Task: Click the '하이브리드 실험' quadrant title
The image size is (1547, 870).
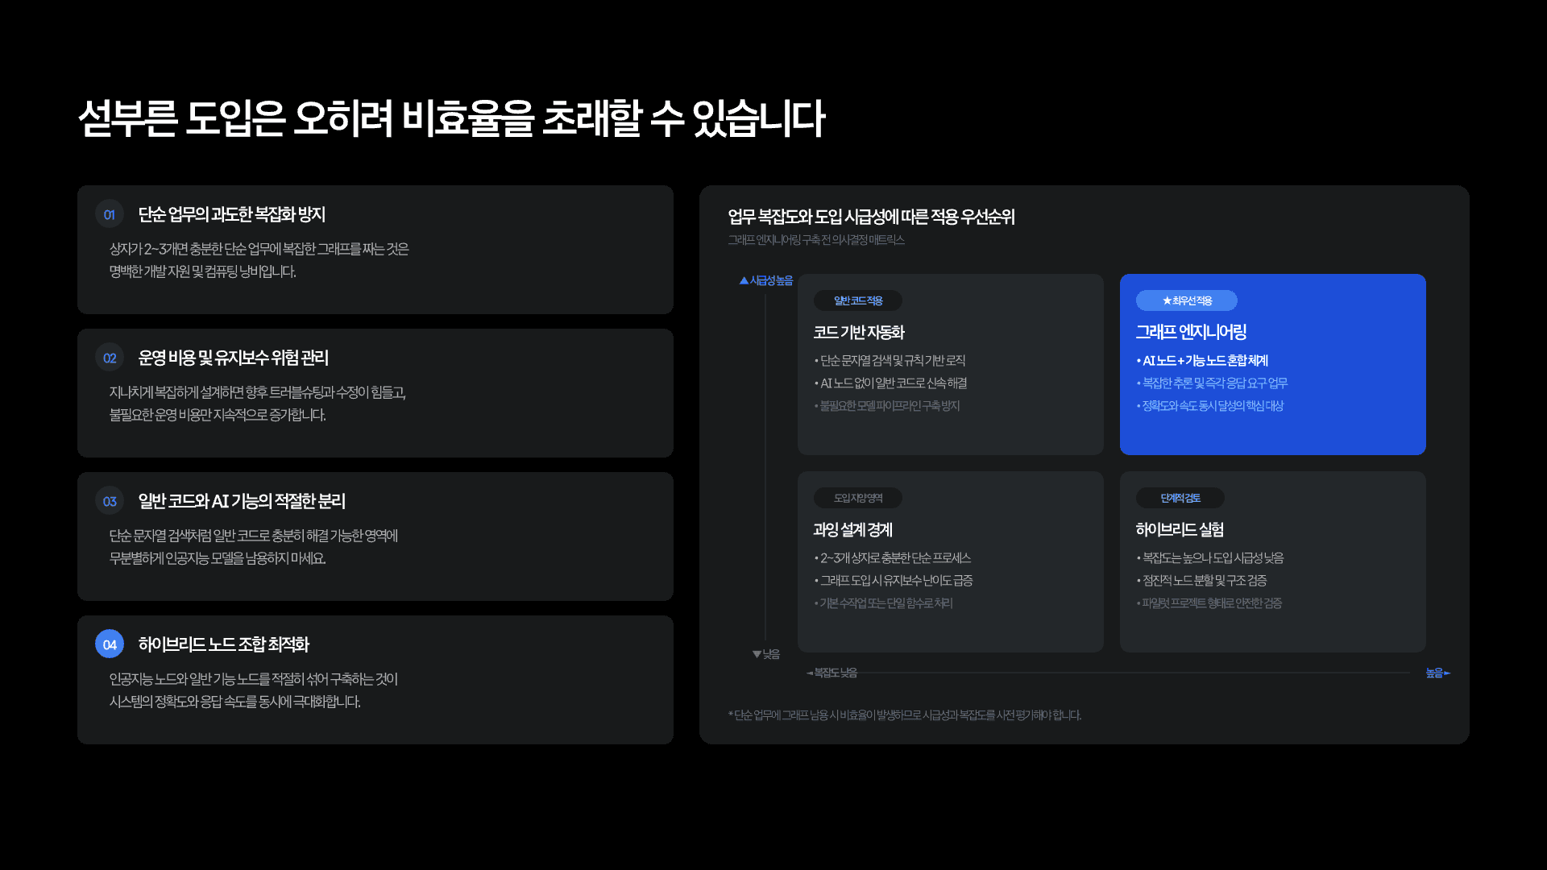Action: 1180,529
